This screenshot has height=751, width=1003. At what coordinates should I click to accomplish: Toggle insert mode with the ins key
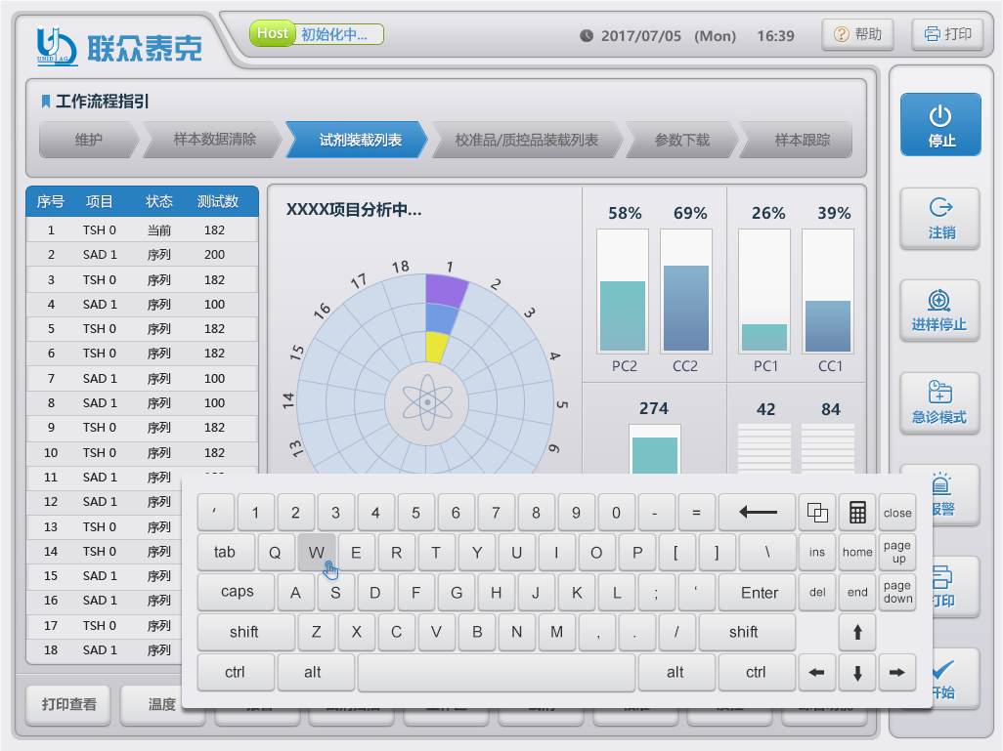click(x=817, y=552)
